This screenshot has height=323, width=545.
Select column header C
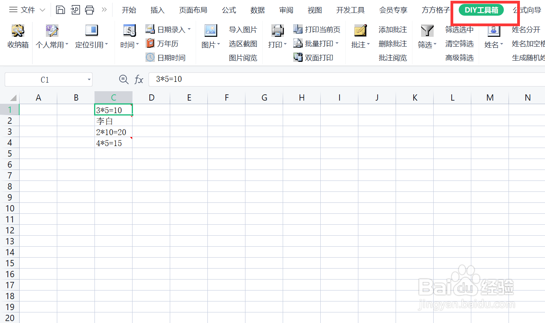114,98
